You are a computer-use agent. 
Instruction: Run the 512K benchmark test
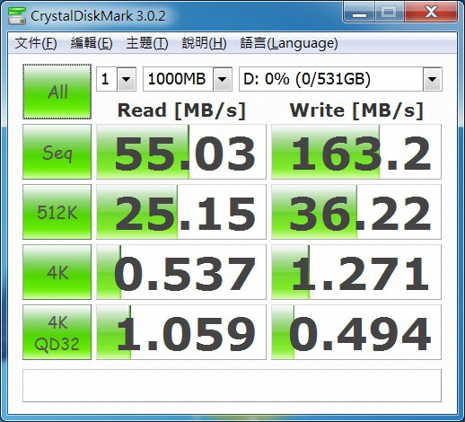click(57, 212)
